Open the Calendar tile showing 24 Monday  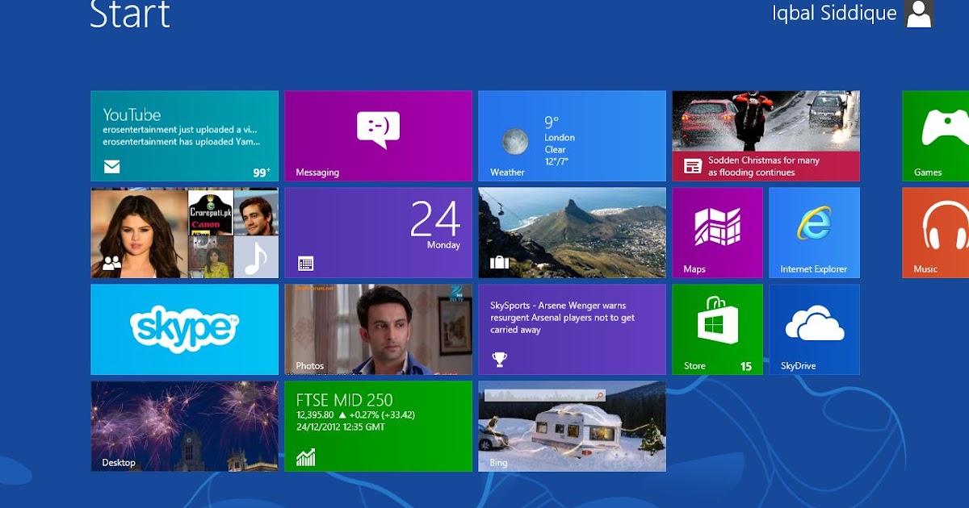coord(378,232)
